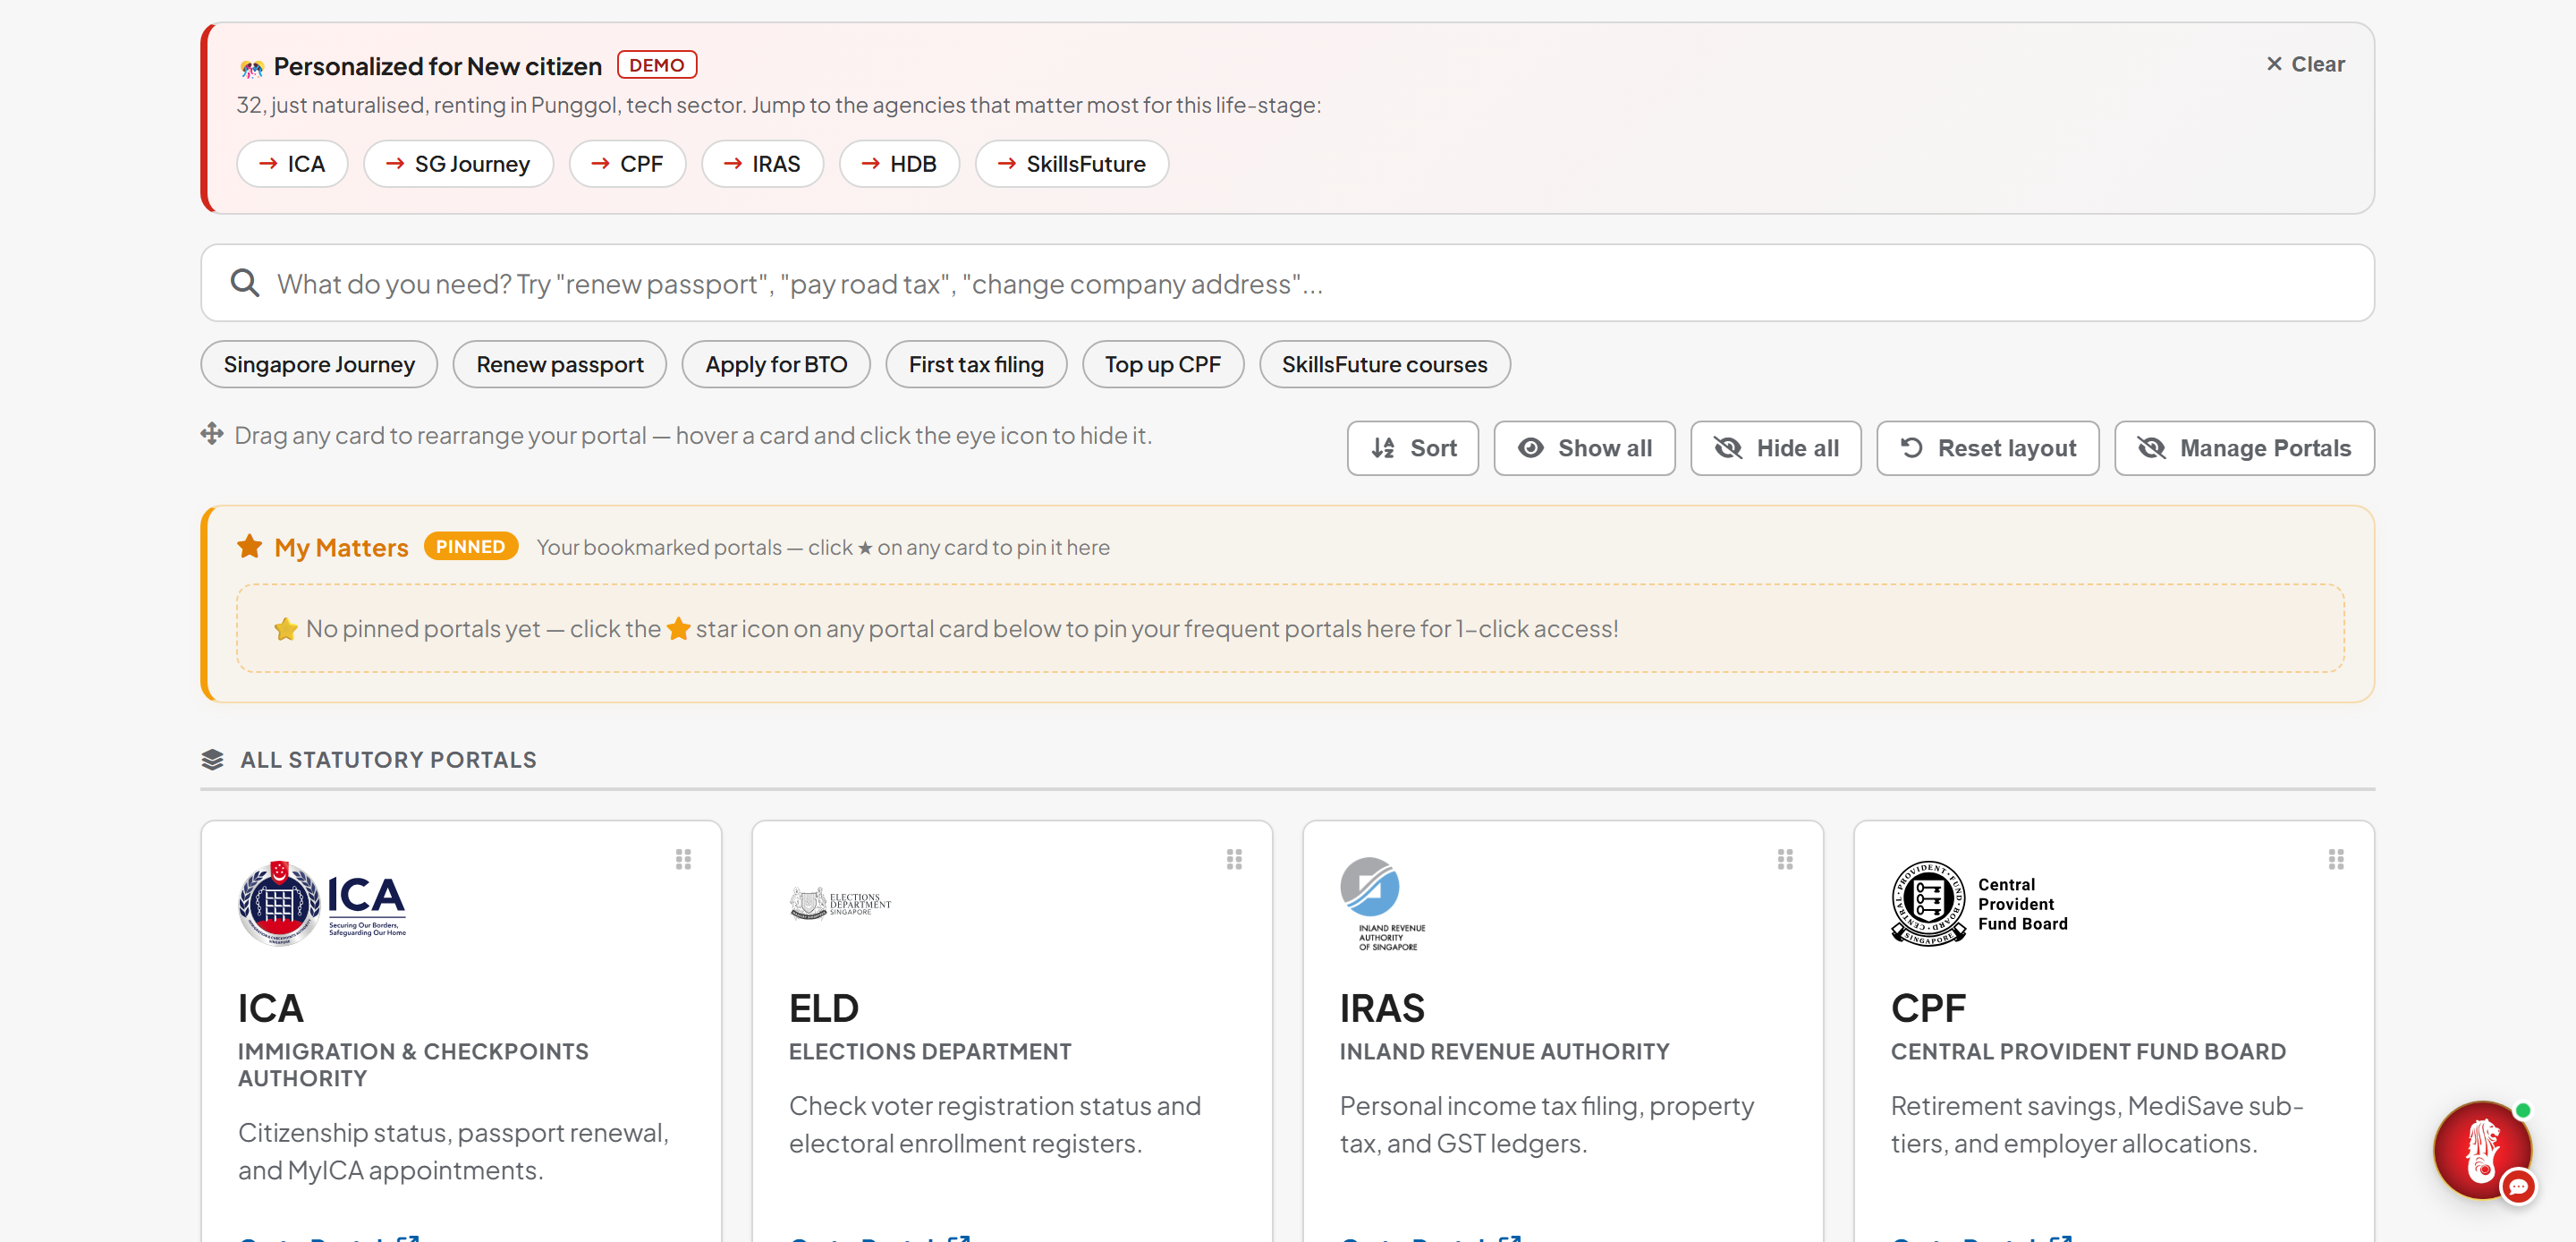Focus the 'What do you need?' search field
2576x1242 pixels.
(1287, 284)
